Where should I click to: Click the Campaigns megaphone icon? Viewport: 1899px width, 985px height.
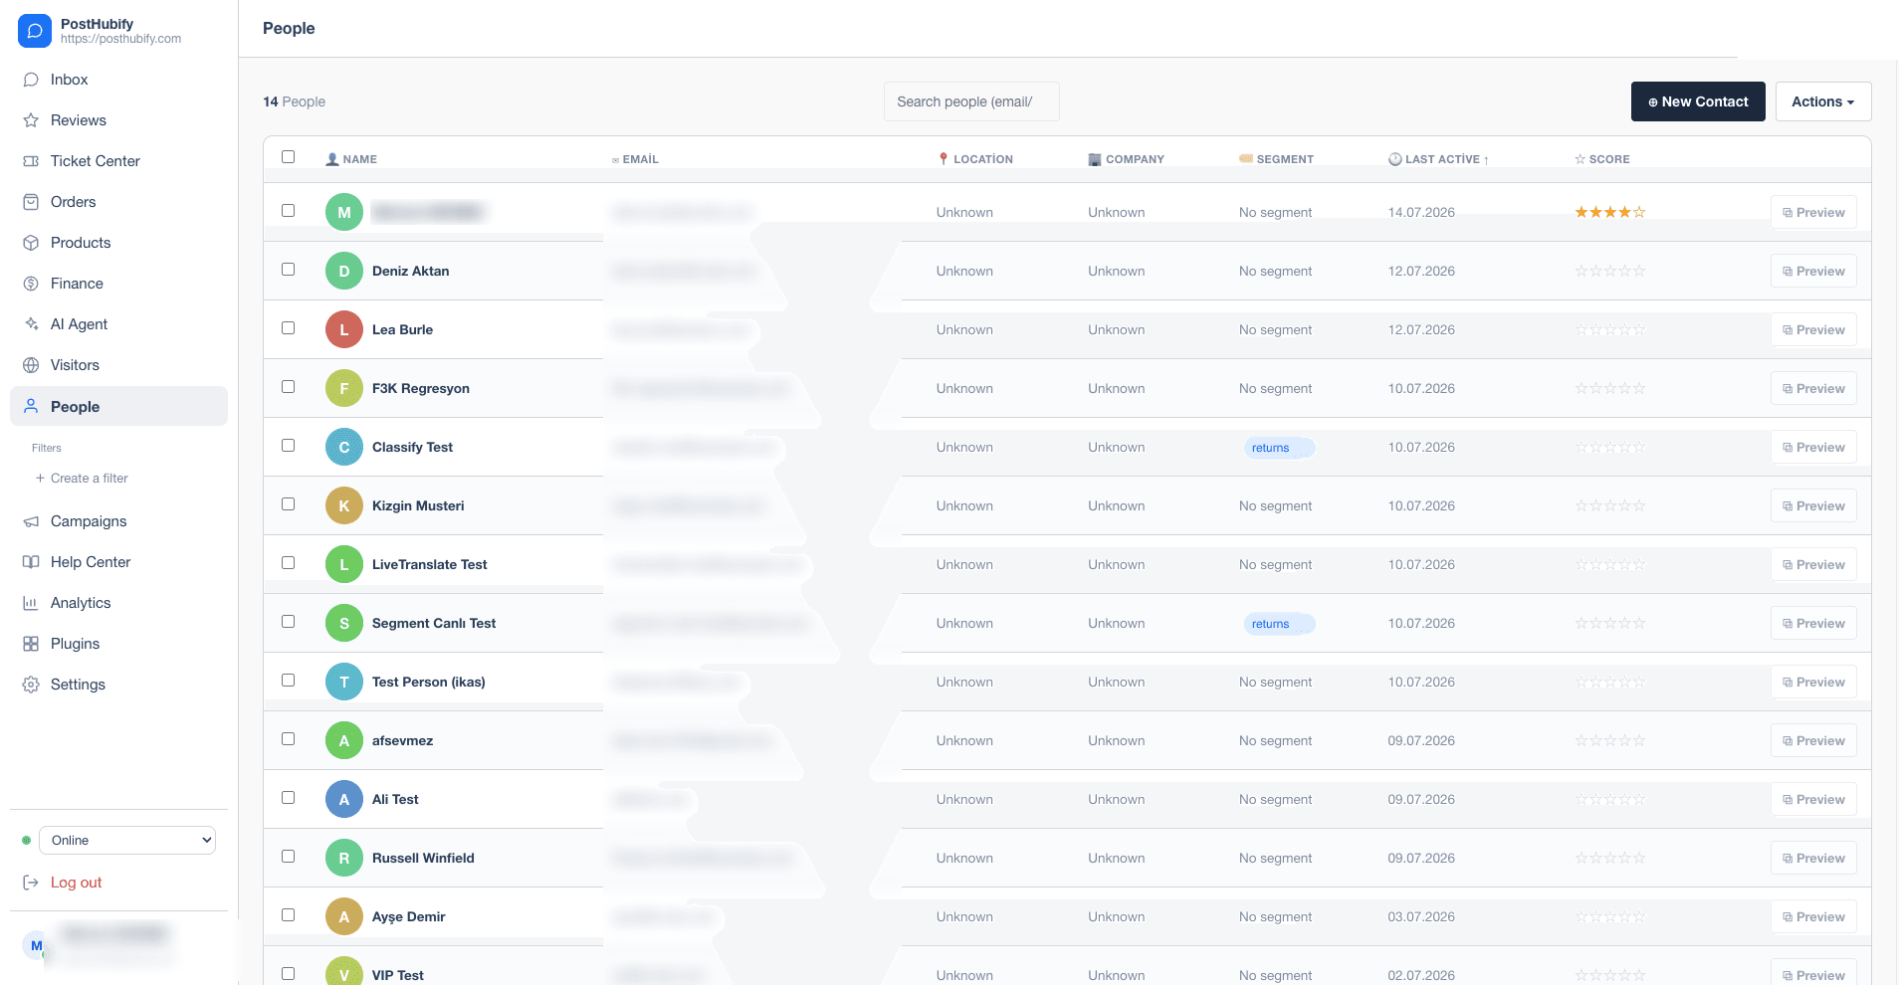click(x=31, y=521)
